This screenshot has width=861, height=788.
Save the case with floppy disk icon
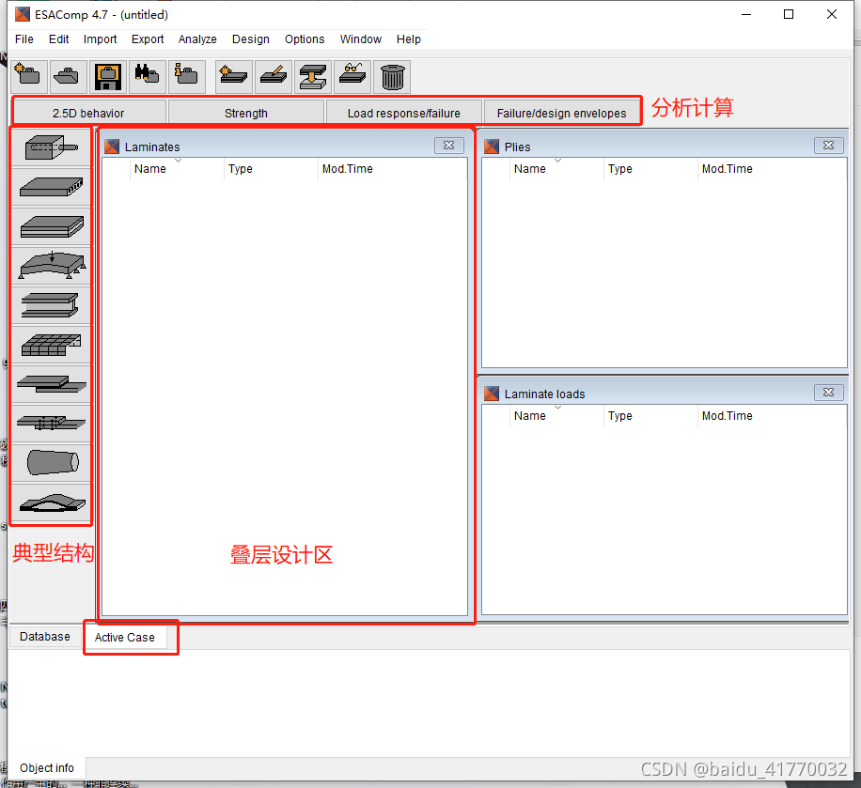(x=108, y=76)
